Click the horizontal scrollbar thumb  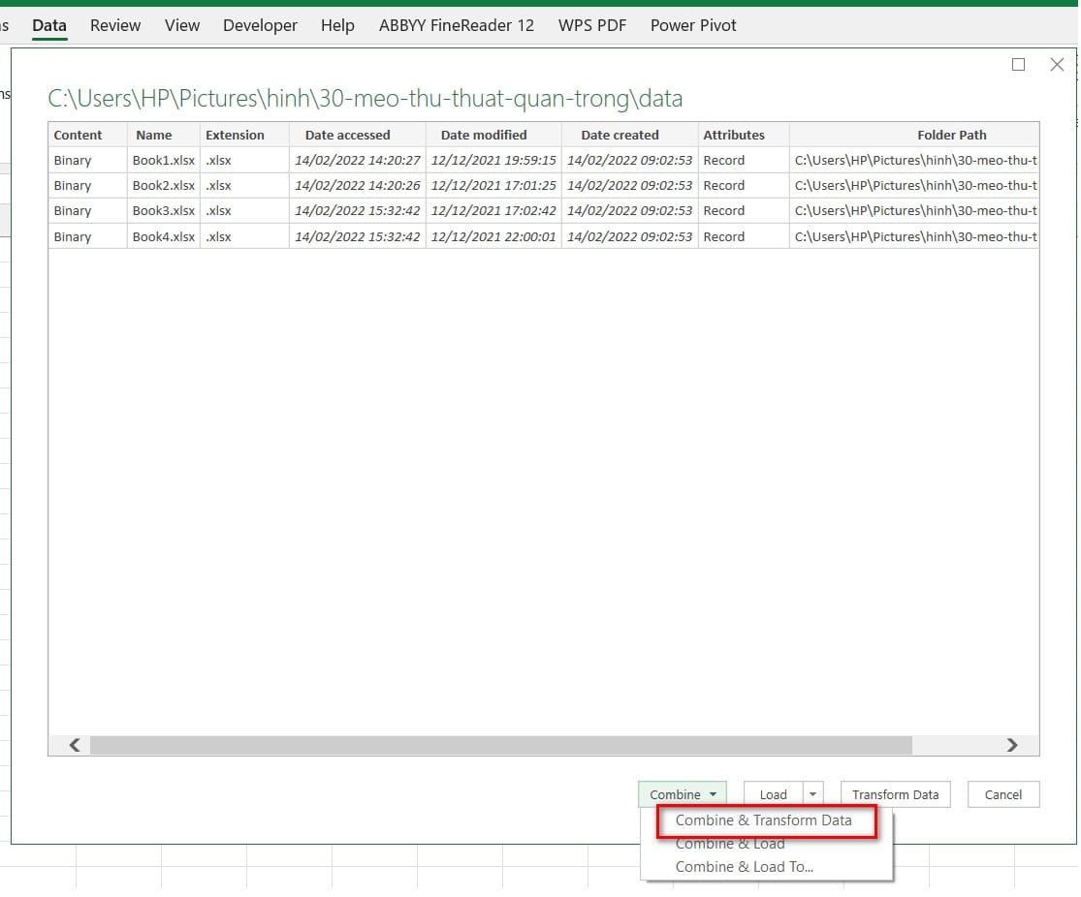[x=501, y=745]
